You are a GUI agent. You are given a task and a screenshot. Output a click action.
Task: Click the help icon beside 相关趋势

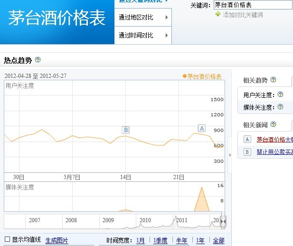pyautogui.click(x=273, y=80)
